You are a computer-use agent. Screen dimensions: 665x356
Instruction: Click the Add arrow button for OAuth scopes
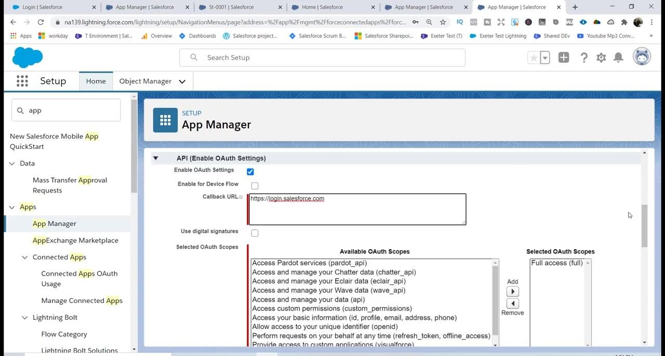(513, 292)
